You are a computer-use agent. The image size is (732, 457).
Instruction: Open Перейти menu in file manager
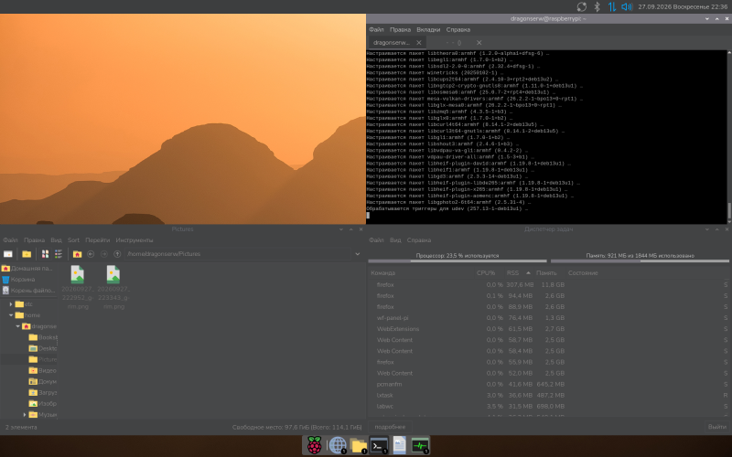97,240
